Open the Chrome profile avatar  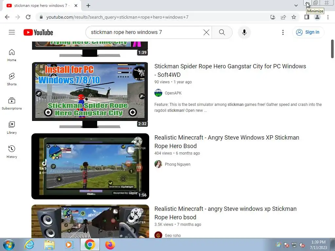point(317,17)
